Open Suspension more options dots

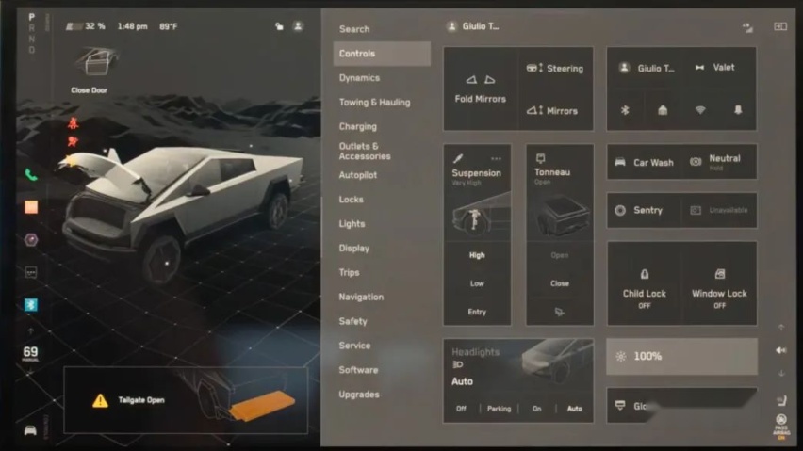click(x=496, y=159)
